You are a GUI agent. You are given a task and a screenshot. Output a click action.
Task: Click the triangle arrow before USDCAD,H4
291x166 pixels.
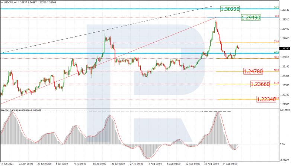2,2
